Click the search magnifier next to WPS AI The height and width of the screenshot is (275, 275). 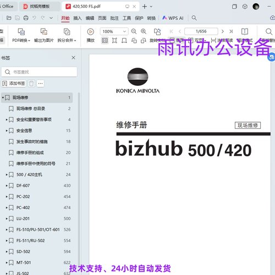click(194, 18)
